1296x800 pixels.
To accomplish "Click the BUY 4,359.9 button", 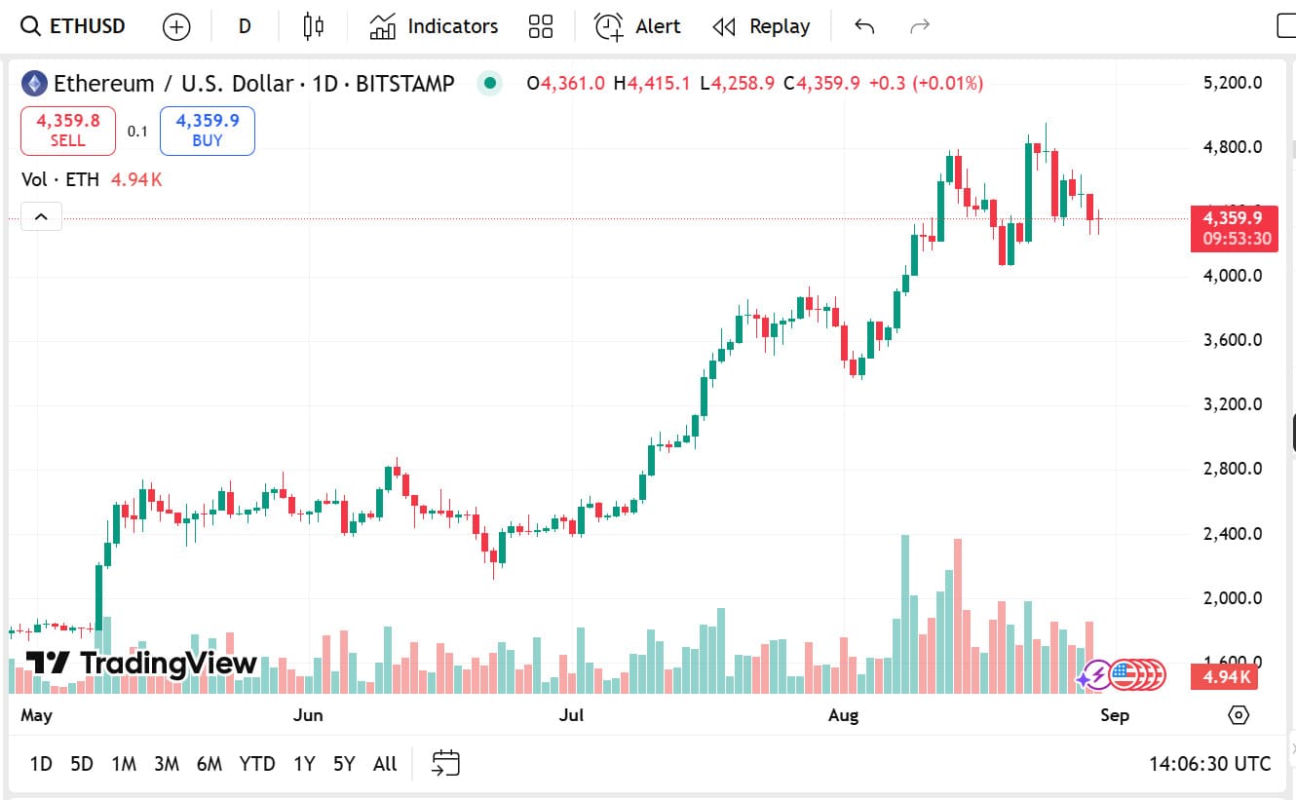I will click(x=208, y=131).
